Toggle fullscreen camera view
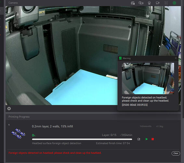This screenshot has width=184, height=163. click(166, 3)
